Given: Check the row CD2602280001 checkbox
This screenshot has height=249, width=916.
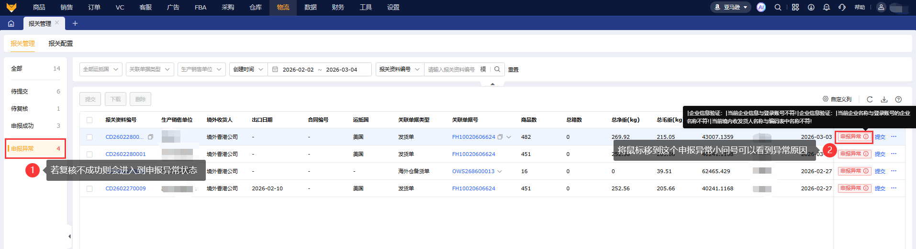Looking at the screenshot, I should pyautogui.click(x=89, y=154).
